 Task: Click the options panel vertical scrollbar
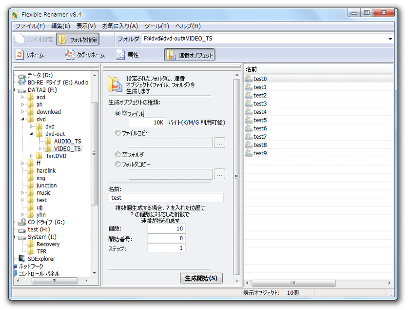237,178
